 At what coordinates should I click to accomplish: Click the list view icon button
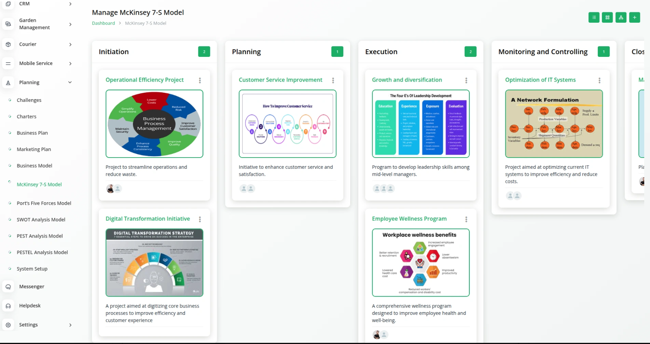[x=594, y=17]
